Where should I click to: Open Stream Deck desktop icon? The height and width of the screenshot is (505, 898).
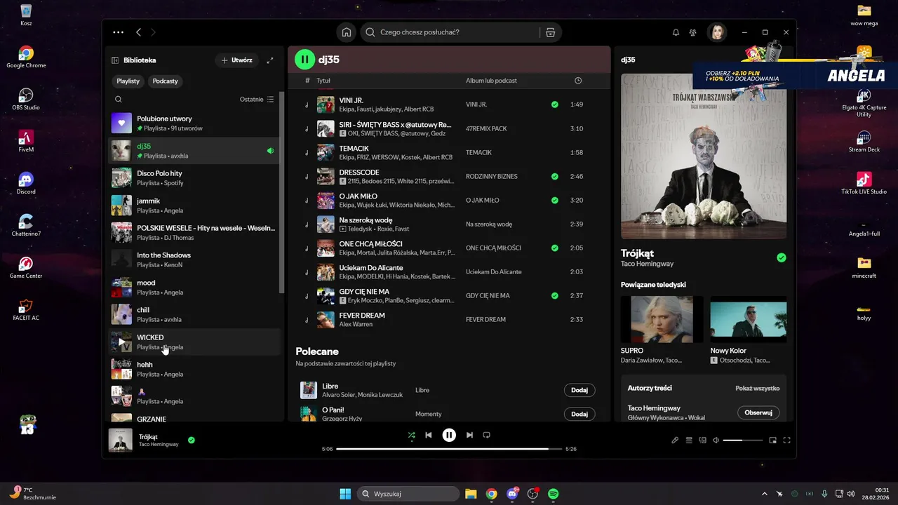[x=864, y=141]
